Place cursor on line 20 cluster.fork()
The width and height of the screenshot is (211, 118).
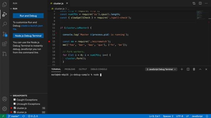[x=75, y=58]
